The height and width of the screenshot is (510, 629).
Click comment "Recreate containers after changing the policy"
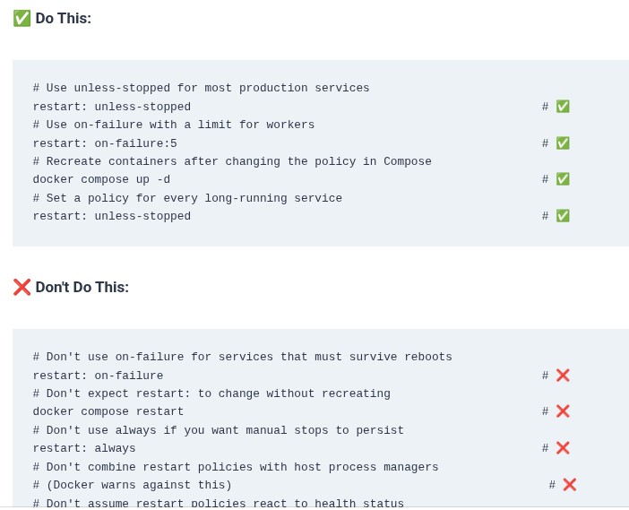tap(232, 161)
